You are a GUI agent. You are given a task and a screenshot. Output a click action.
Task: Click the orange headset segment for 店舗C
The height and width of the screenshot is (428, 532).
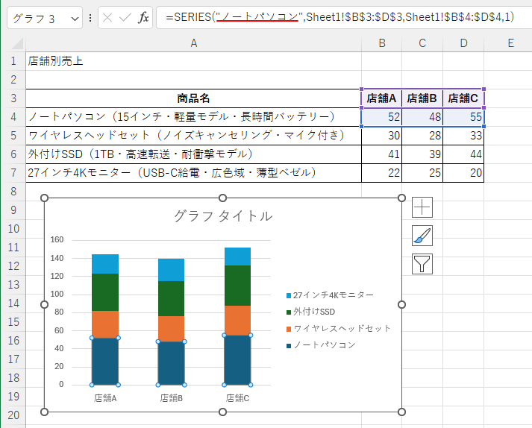[237, 321]
